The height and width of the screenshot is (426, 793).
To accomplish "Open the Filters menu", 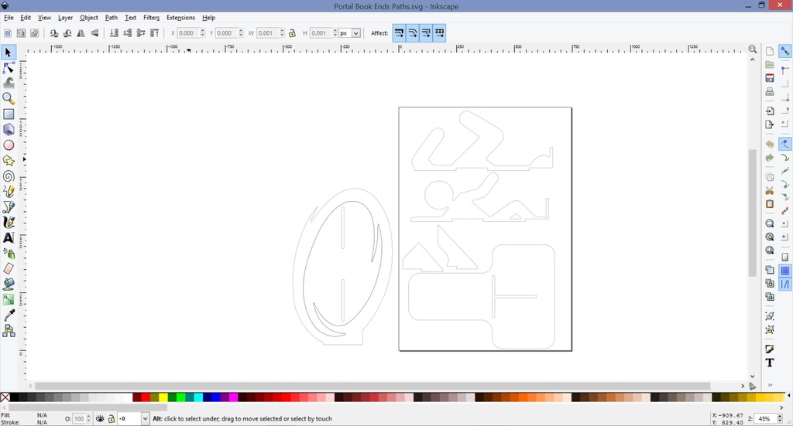I will tap(151, 17).
